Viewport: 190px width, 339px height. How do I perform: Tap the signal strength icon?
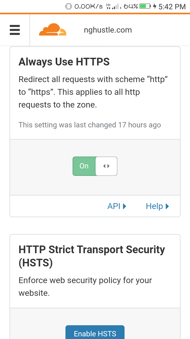click(x=115, y=6)
